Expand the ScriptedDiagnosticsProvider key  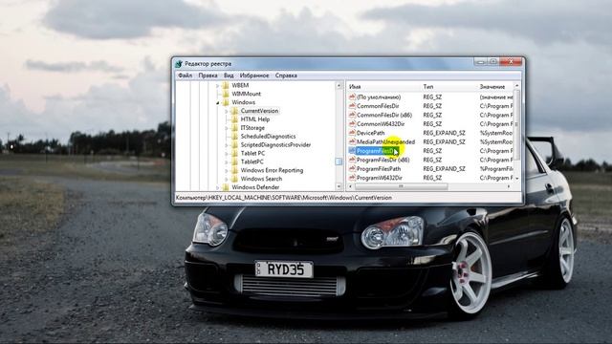pos(227,145)
